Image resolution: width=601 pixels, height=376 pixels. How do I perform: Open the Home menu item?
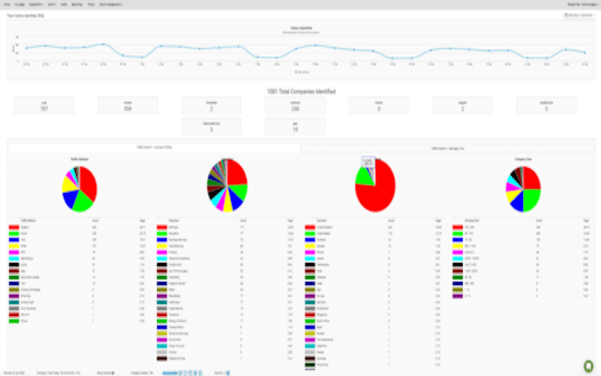pyautogui.click(x=7, y=4)
